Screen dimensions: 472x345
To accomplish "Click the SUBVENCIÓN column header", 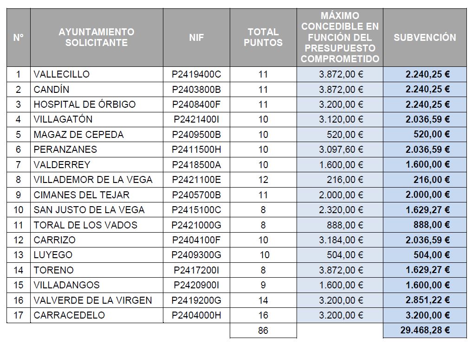I will click(425, 37).
